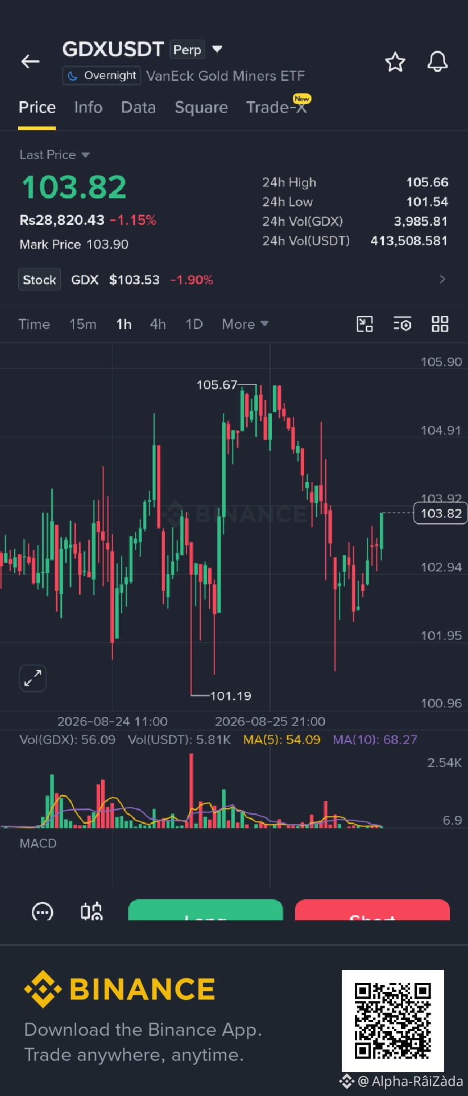Screen dimensions: 468x1096
Task: Open chart indicator settings icon
Action: coord(402,324)
